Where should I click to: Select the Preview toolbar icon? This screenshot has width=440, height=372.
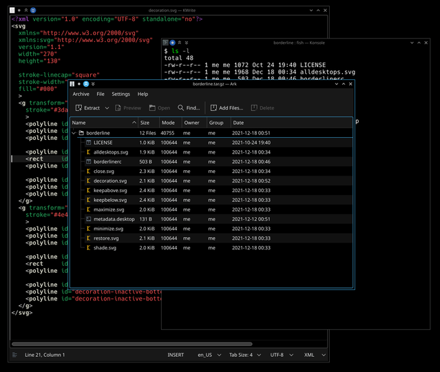(118, 107)
